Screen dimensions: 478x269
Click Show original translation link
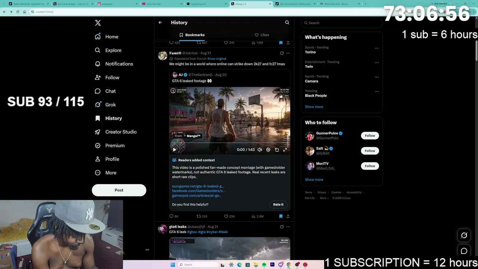tap(217, 59)
